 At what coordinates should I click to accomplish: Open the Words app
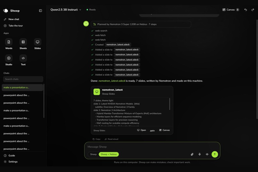pos(9,44)
